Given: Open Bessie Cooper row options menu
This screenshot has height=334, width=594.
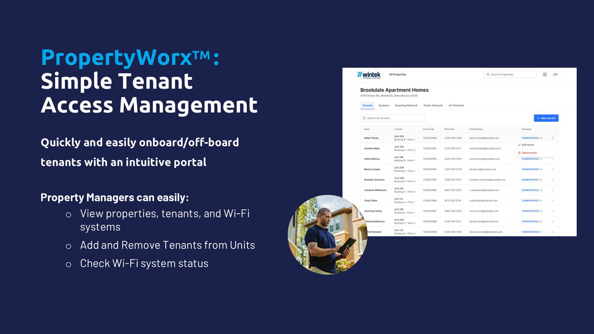Looking at the screenshot, I should pos(553,169).
